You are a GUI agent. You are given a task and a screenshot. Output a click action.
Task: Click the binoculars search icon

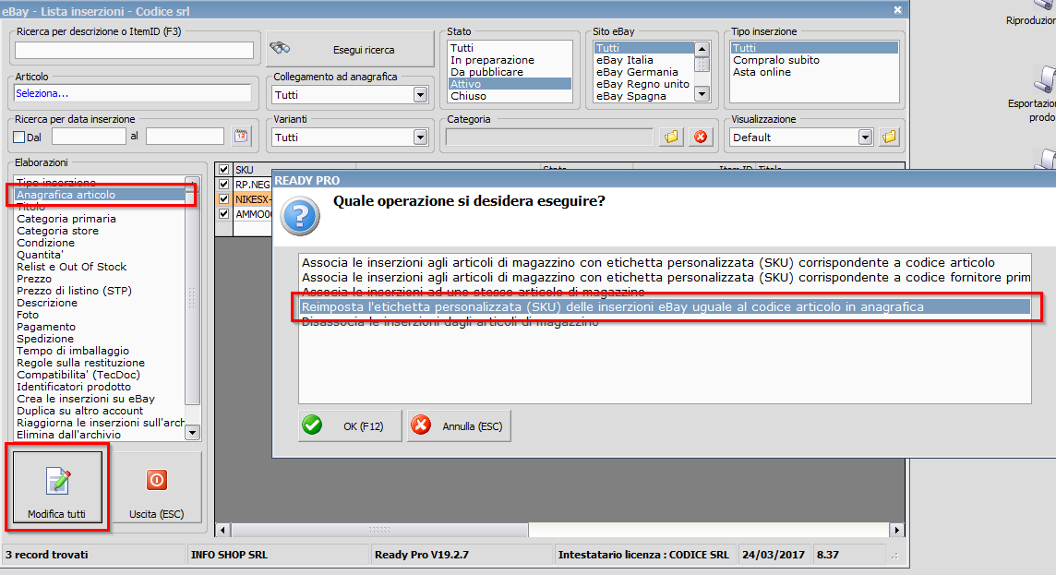[280, 48]
